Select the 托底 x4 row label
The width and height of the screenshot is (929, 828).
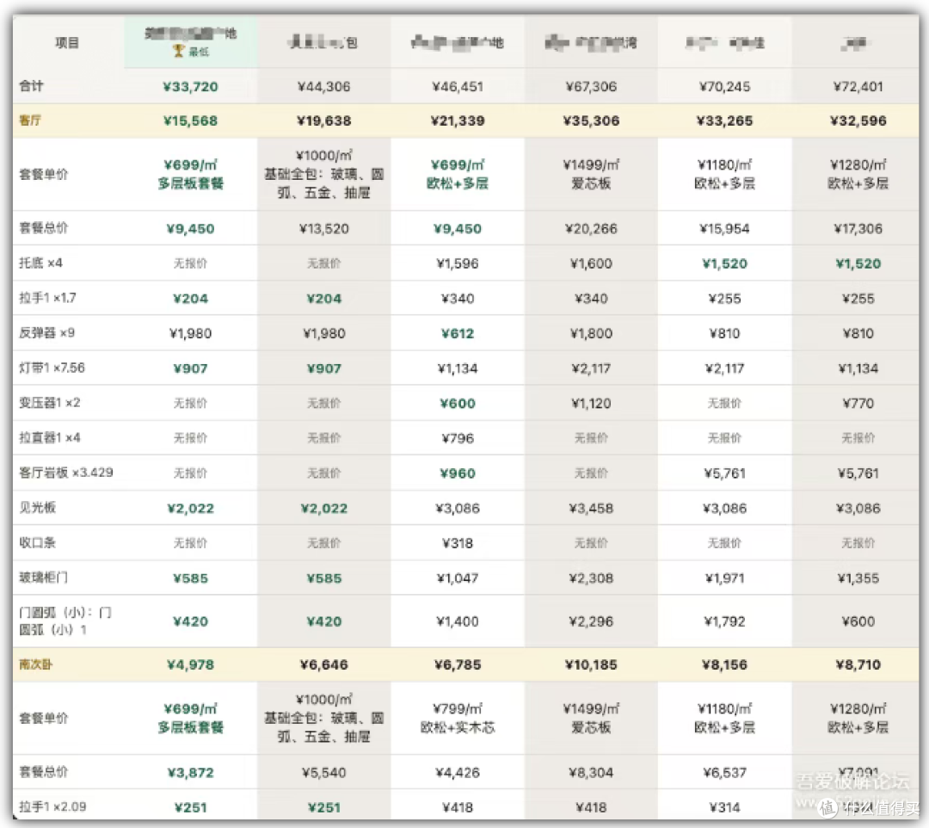pos(40,263)
